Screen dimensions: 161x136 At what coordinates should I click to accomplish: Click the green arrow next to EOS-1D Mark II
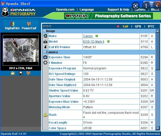pos(108,41)
